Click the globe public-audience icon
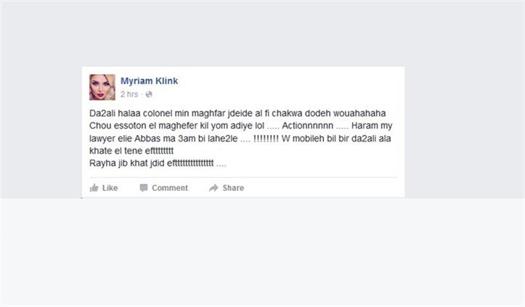Screen dimensions: 525x307 149,94
